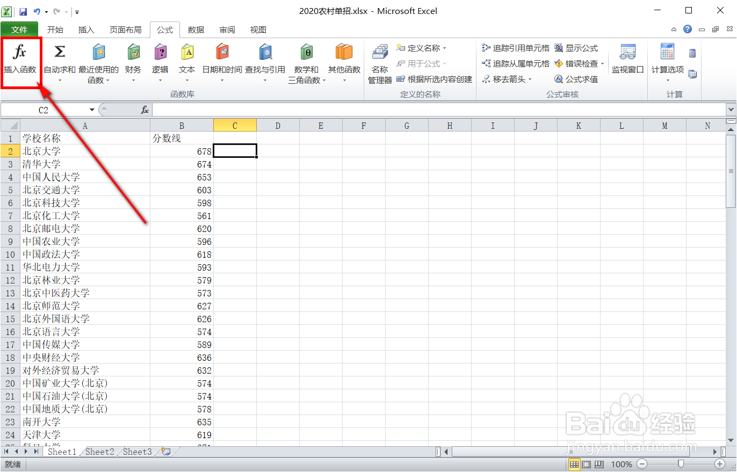The width and height of the screenshot is (737, 472).
Task: Click Remove Arrows (移去箭头)
Action: click(503, 79)
